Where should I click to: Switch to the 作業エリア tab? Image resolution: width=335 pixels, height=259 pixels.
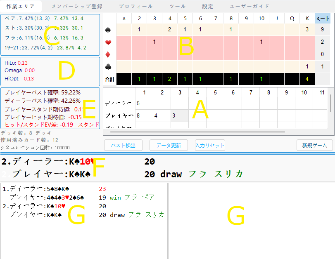[20, 6]
